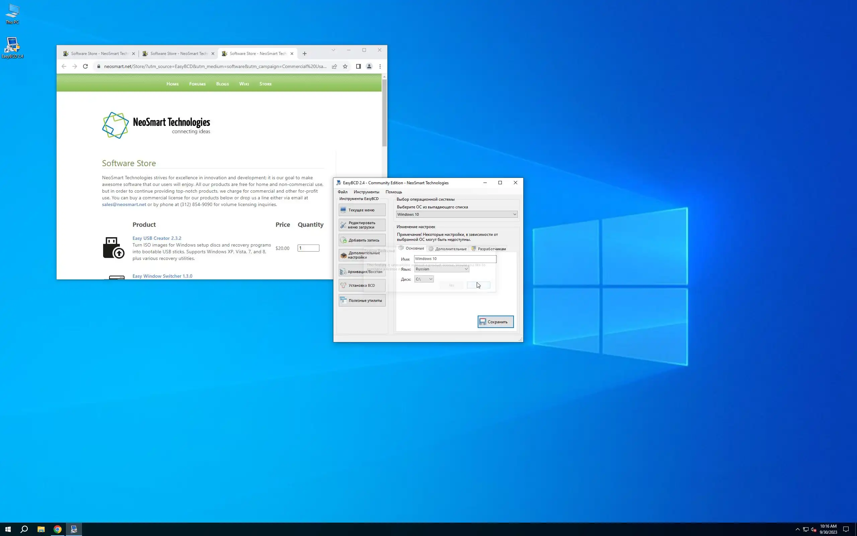Switch to the Разработчикам tab

489,249
